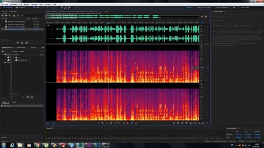Click Open File icon in Files panel
This screenshot has height=148, width=264.
tap(2, 16)
